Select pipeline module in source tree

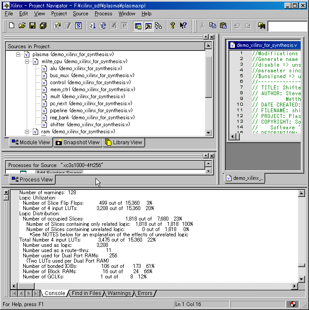click(x=87, y=110)
